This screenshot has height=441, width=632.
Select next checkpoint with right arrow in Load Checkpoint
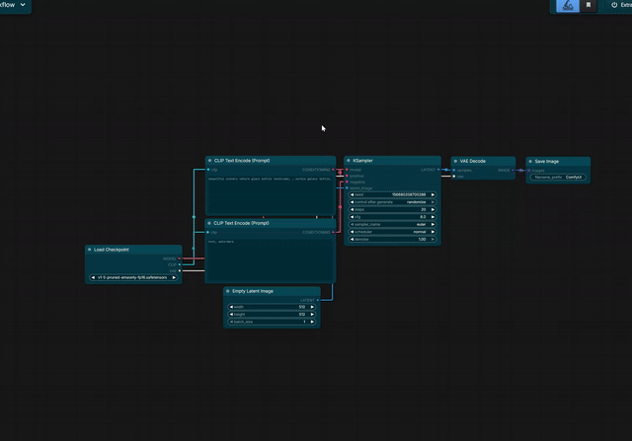[x=174, y=278]
